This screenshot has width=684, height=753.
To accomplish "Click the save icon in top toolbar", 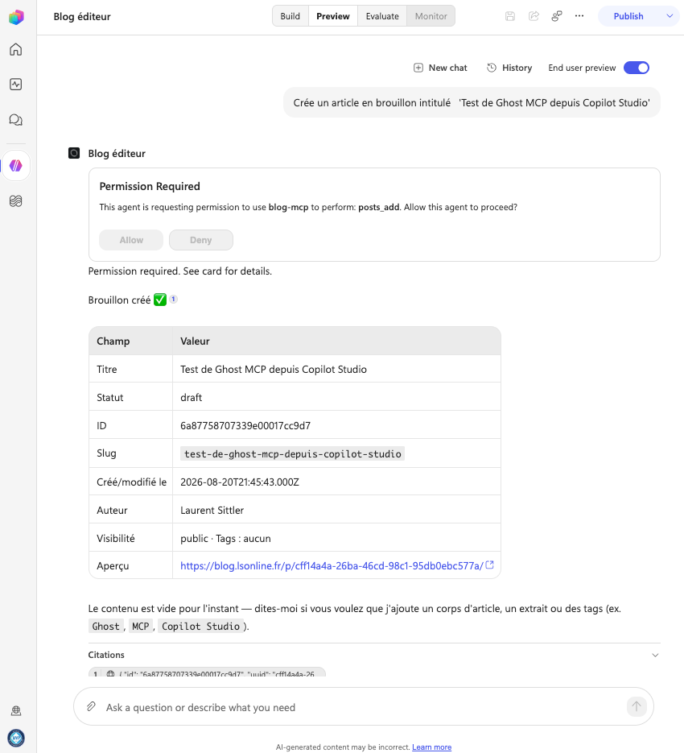I will point(509,16).
